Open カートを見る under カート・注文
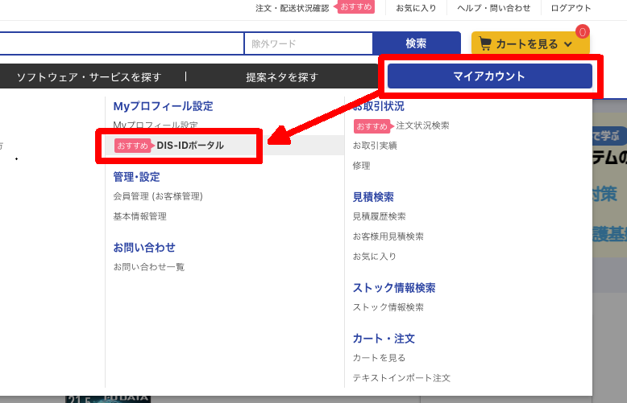The image size is (627, 403). pyautogui.click(x=379, y=357)
